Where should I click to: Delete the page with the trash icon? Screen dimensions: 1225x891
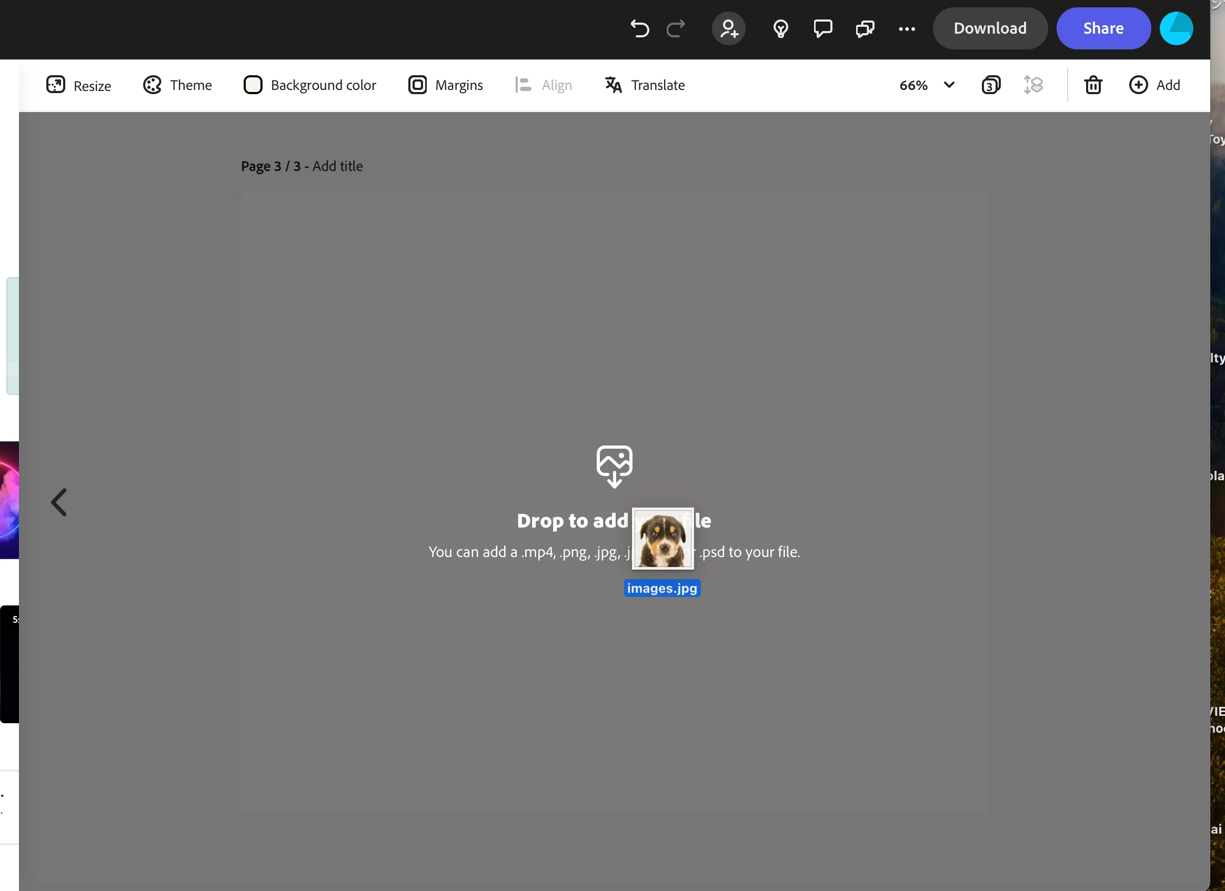coord(1093,85)
